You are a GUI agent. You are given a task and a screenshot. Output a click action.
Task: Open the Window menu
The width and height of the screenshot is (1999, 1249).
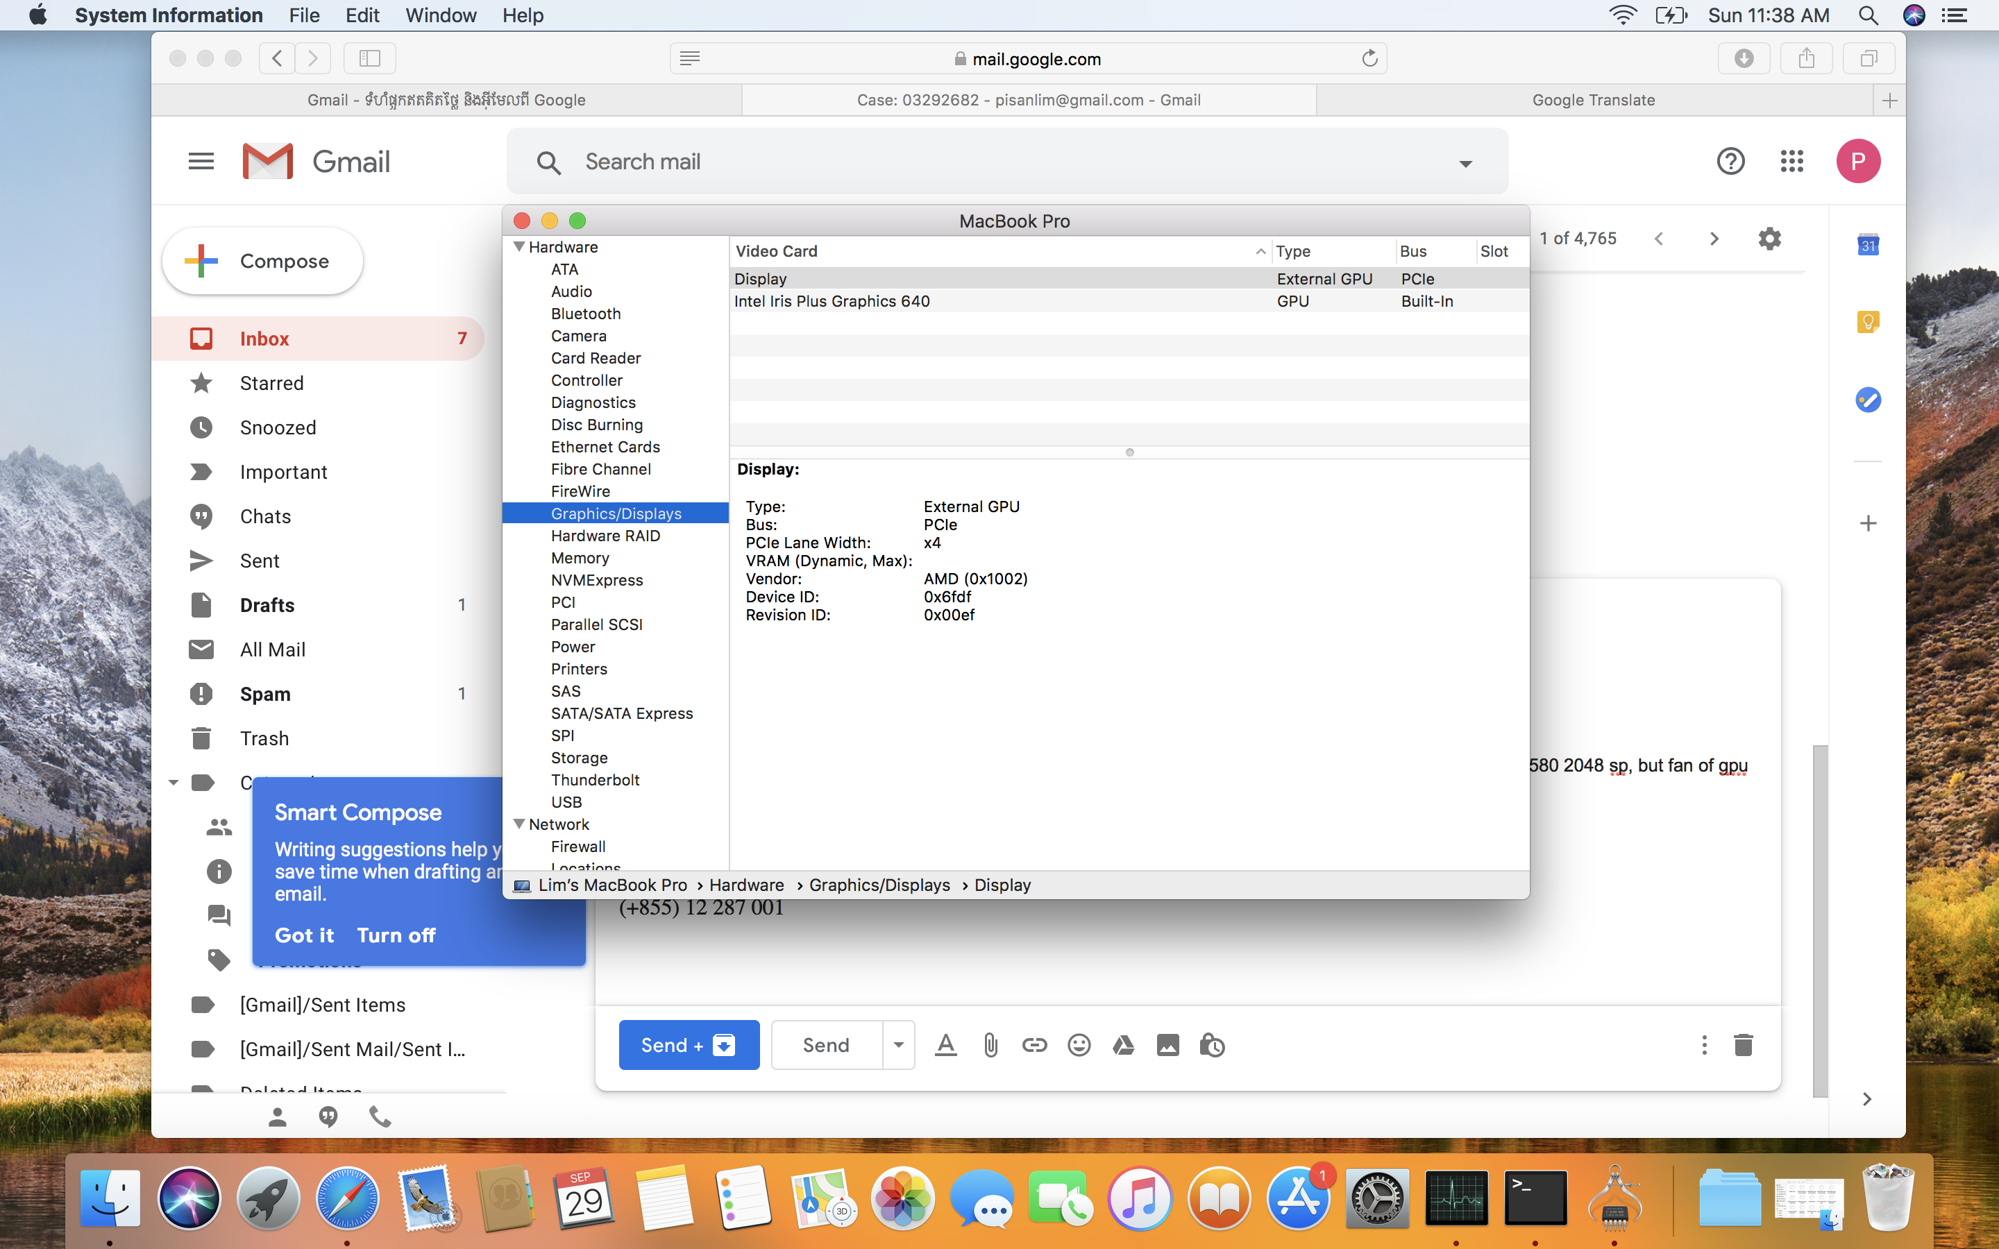pyautogui.click(x=440, y=15)
